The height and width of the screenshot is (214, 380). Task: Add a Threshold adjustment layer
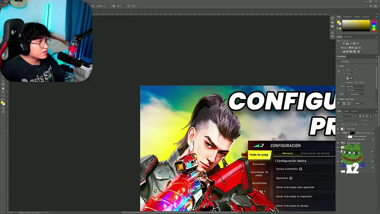click(351, 51)
